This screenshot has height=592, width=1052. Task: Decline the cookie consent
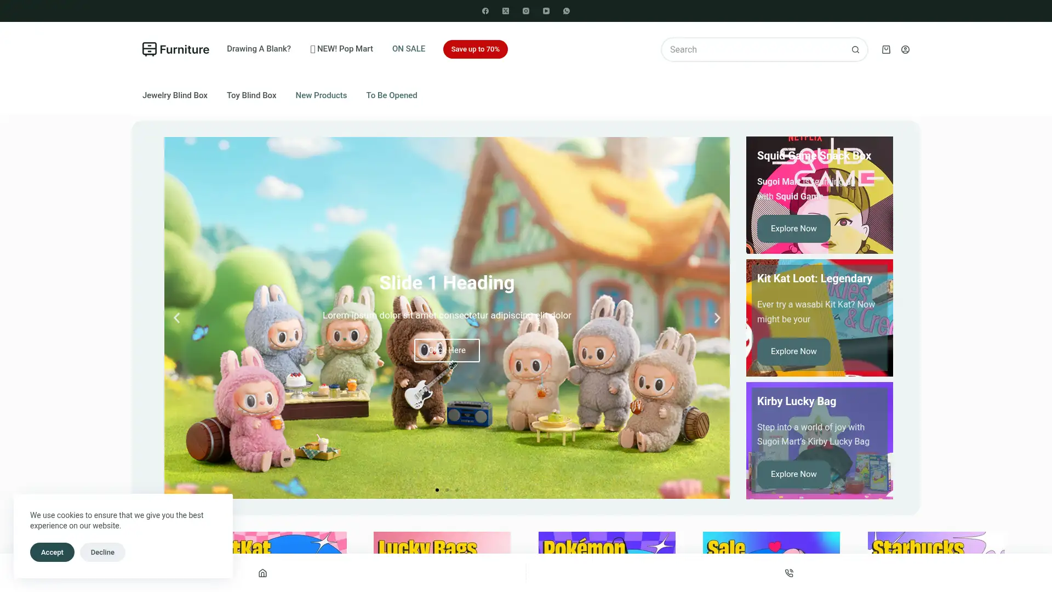pos(102,552)
